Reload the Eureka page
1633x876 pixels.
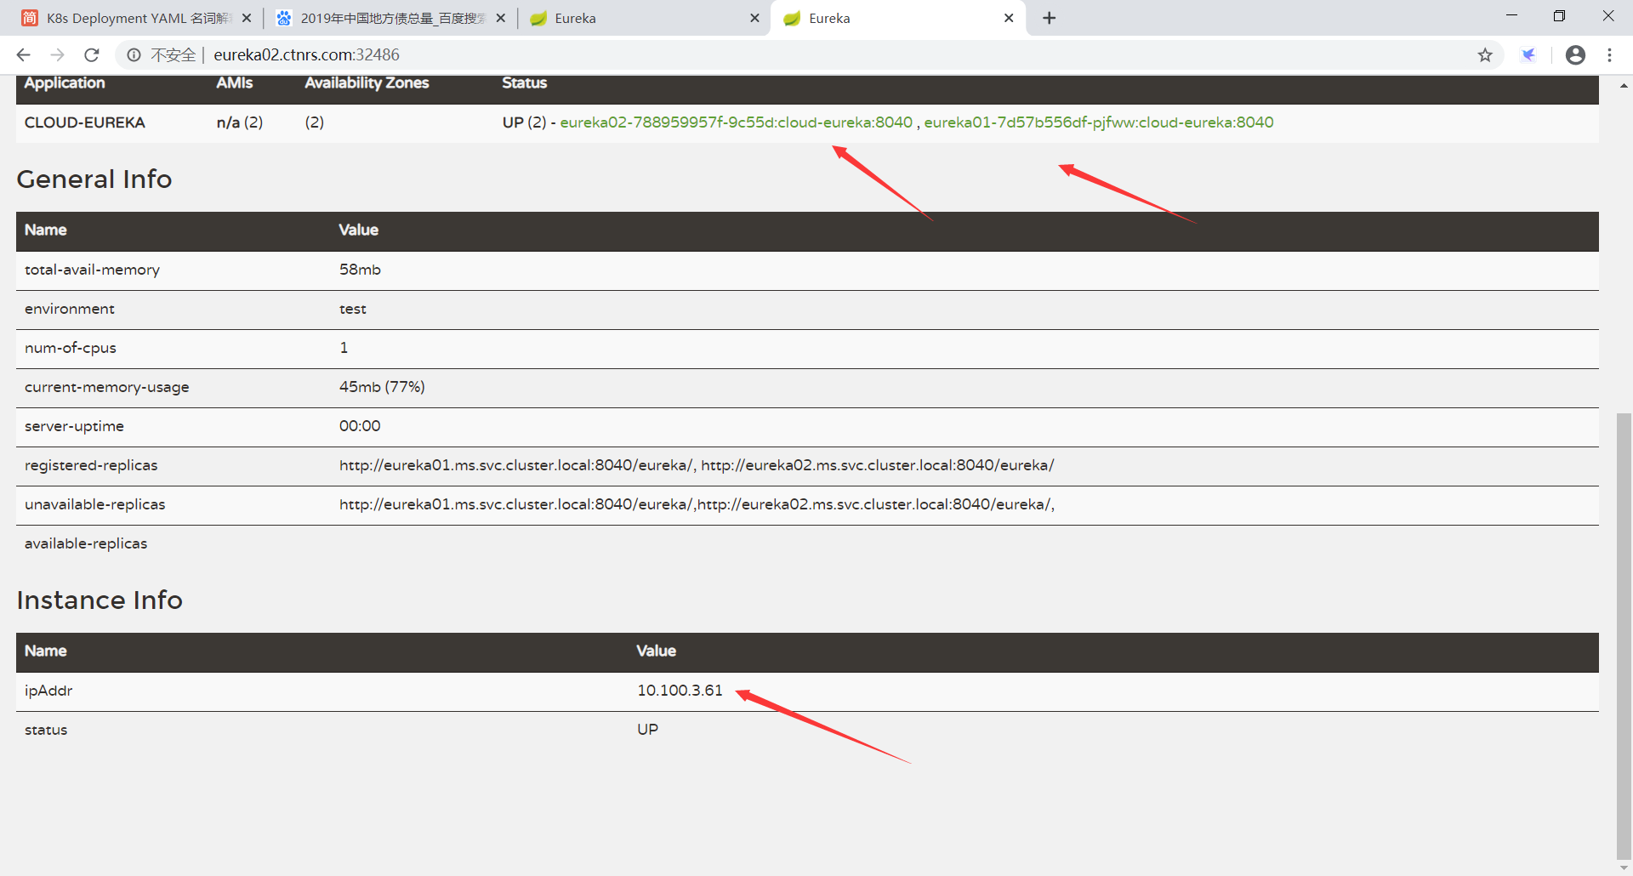92,55
